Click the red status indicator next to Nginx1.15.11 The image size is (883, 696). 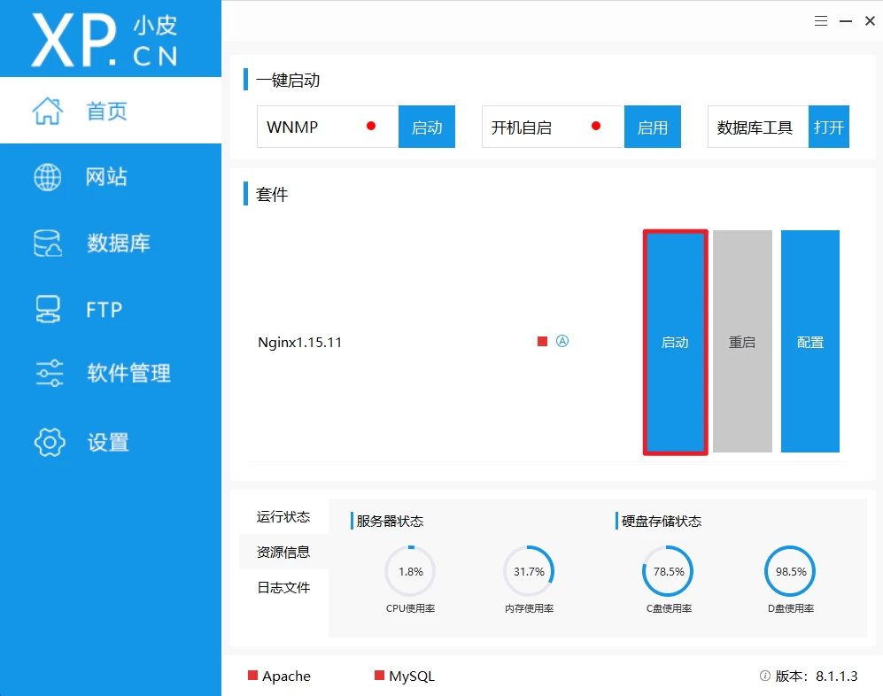tap(540, 340)
